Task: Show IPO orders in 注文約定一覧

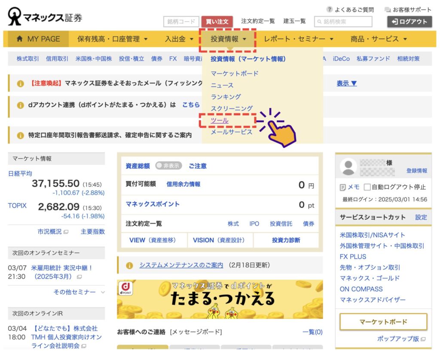Action: [254, 224]
